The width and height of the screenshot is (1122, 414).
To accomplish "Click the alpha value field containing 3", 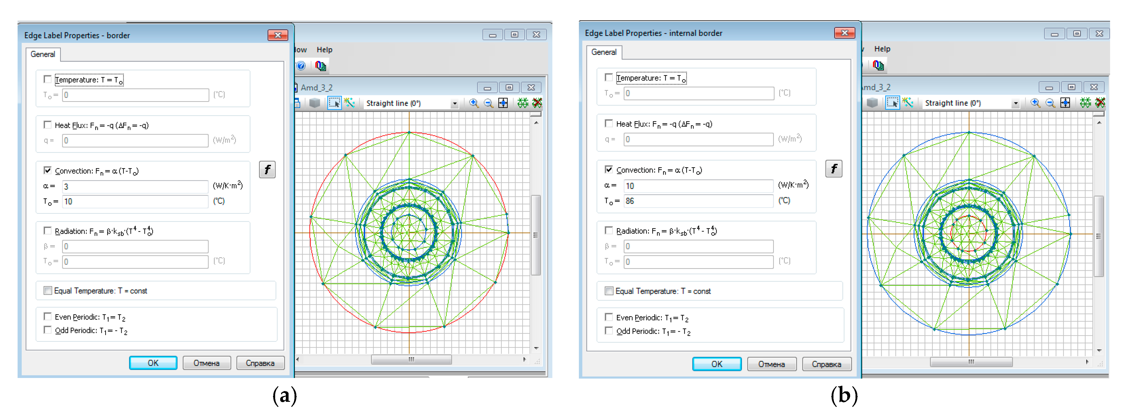I will point(135,187).
